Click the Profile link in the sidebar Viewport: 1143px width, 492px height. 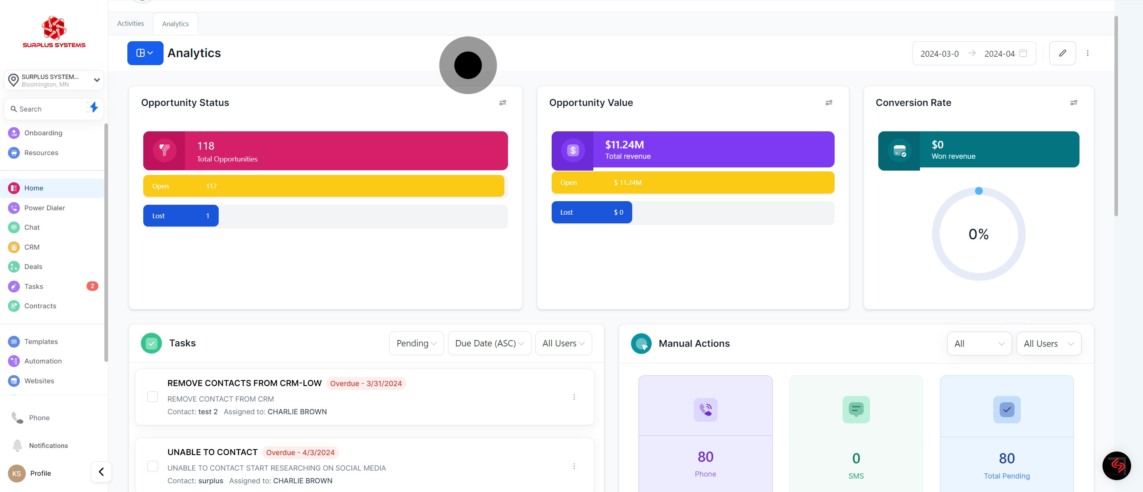[x=40, y=473]
